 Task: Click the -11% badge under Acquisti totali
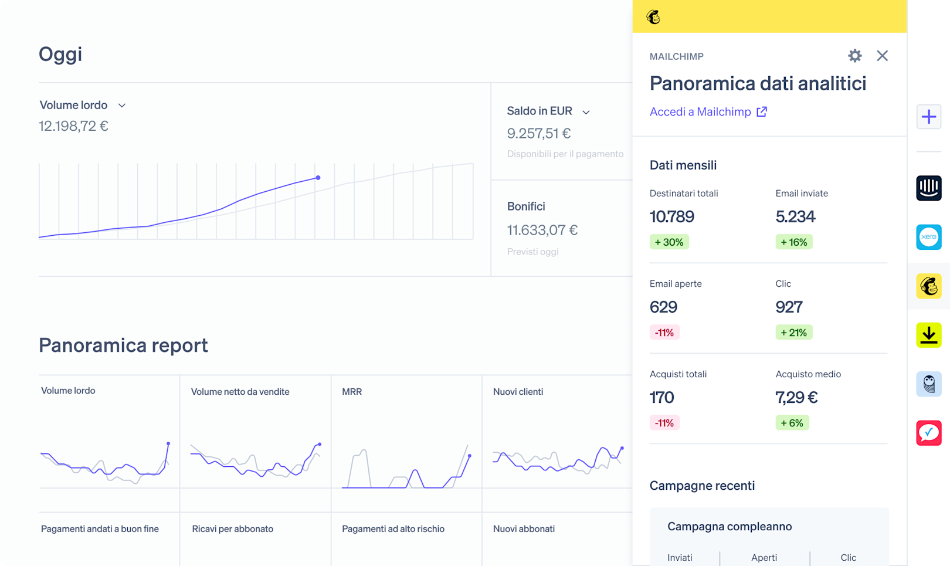(x=664, y=423)
